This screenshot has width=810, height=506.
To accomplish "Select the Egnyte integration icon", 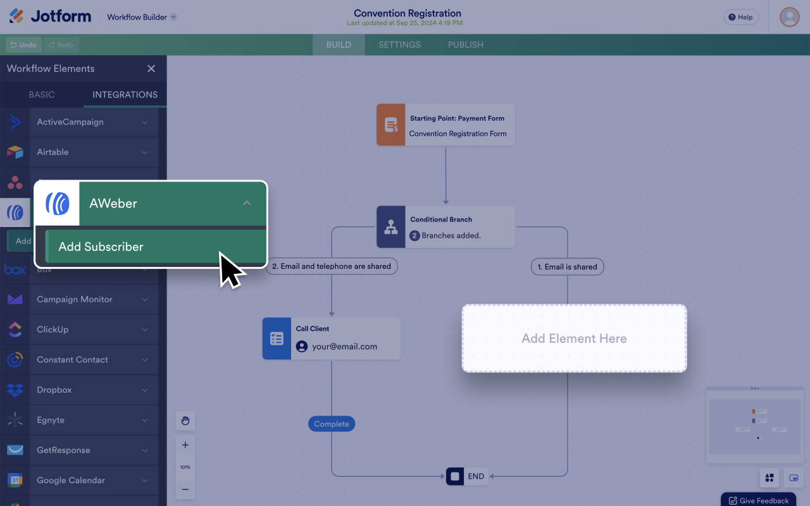I will click(x=15, y=420).
